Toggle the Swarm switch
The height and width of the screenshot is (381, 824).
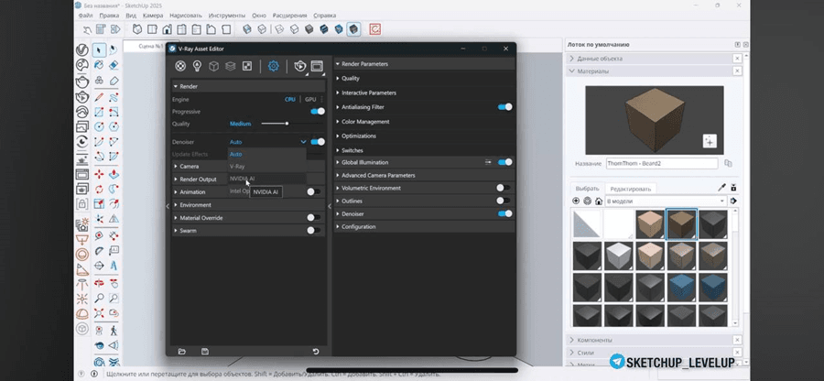[314, 230]
